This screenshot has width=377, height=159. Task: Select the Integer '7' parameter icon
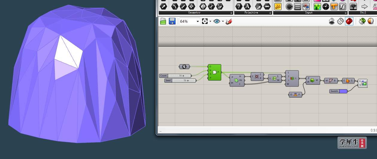[x=239, y=6]
